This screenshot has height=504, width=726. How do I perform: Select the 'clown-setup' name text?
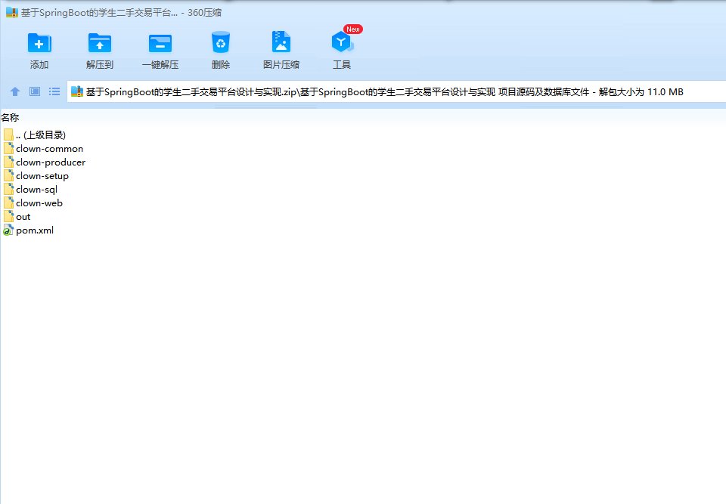click(42, 176)
